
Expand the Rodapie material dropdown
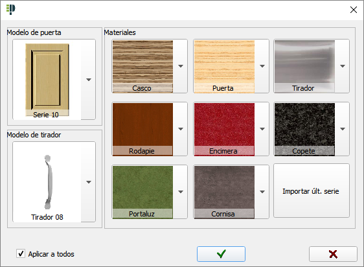(x=181, y=129)
